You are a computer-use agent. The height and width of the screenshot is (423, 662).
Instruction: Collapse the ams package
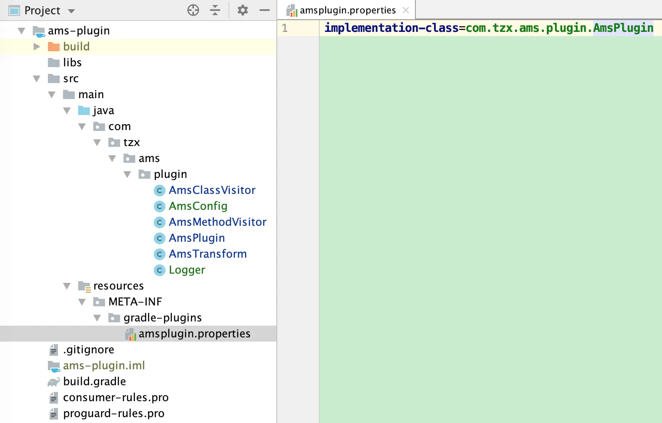112,158
